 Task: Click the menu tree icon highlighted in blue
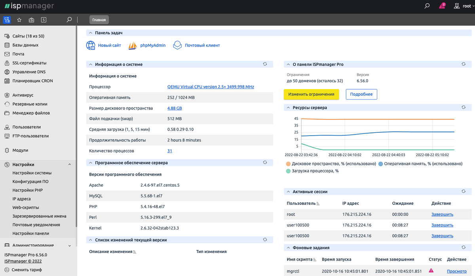pyautogui.click(x=7, y=19)
